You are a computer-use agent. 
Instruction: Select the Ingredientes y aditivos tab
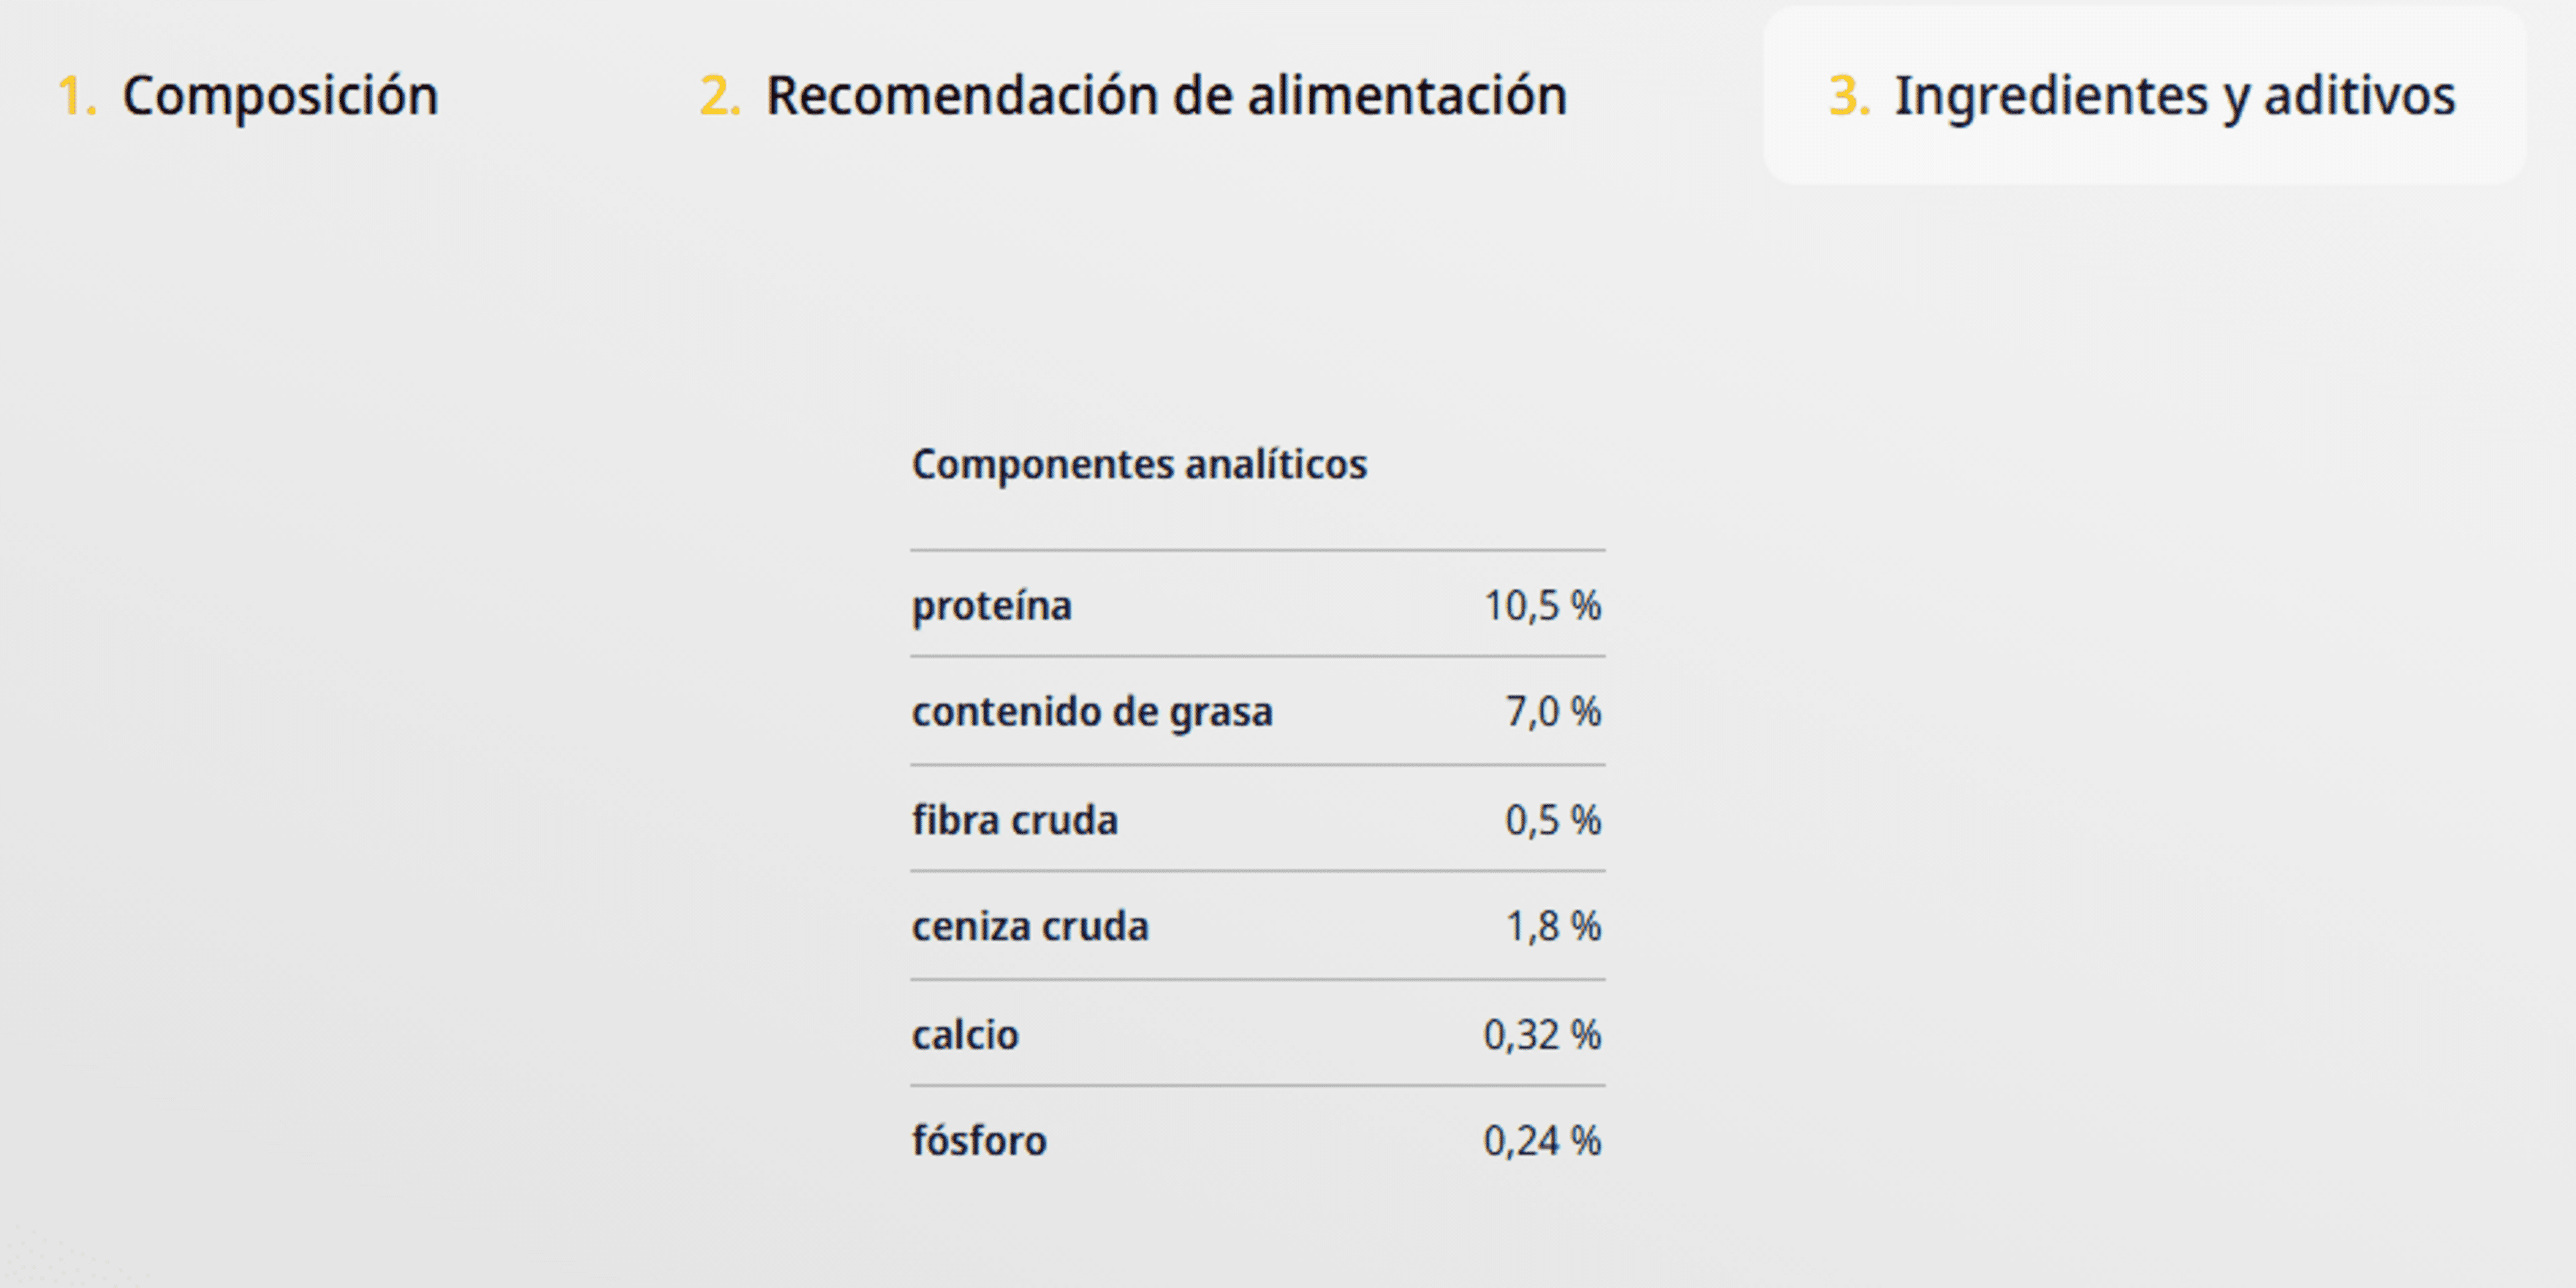pyautogui.click(x=2142, y=96)
